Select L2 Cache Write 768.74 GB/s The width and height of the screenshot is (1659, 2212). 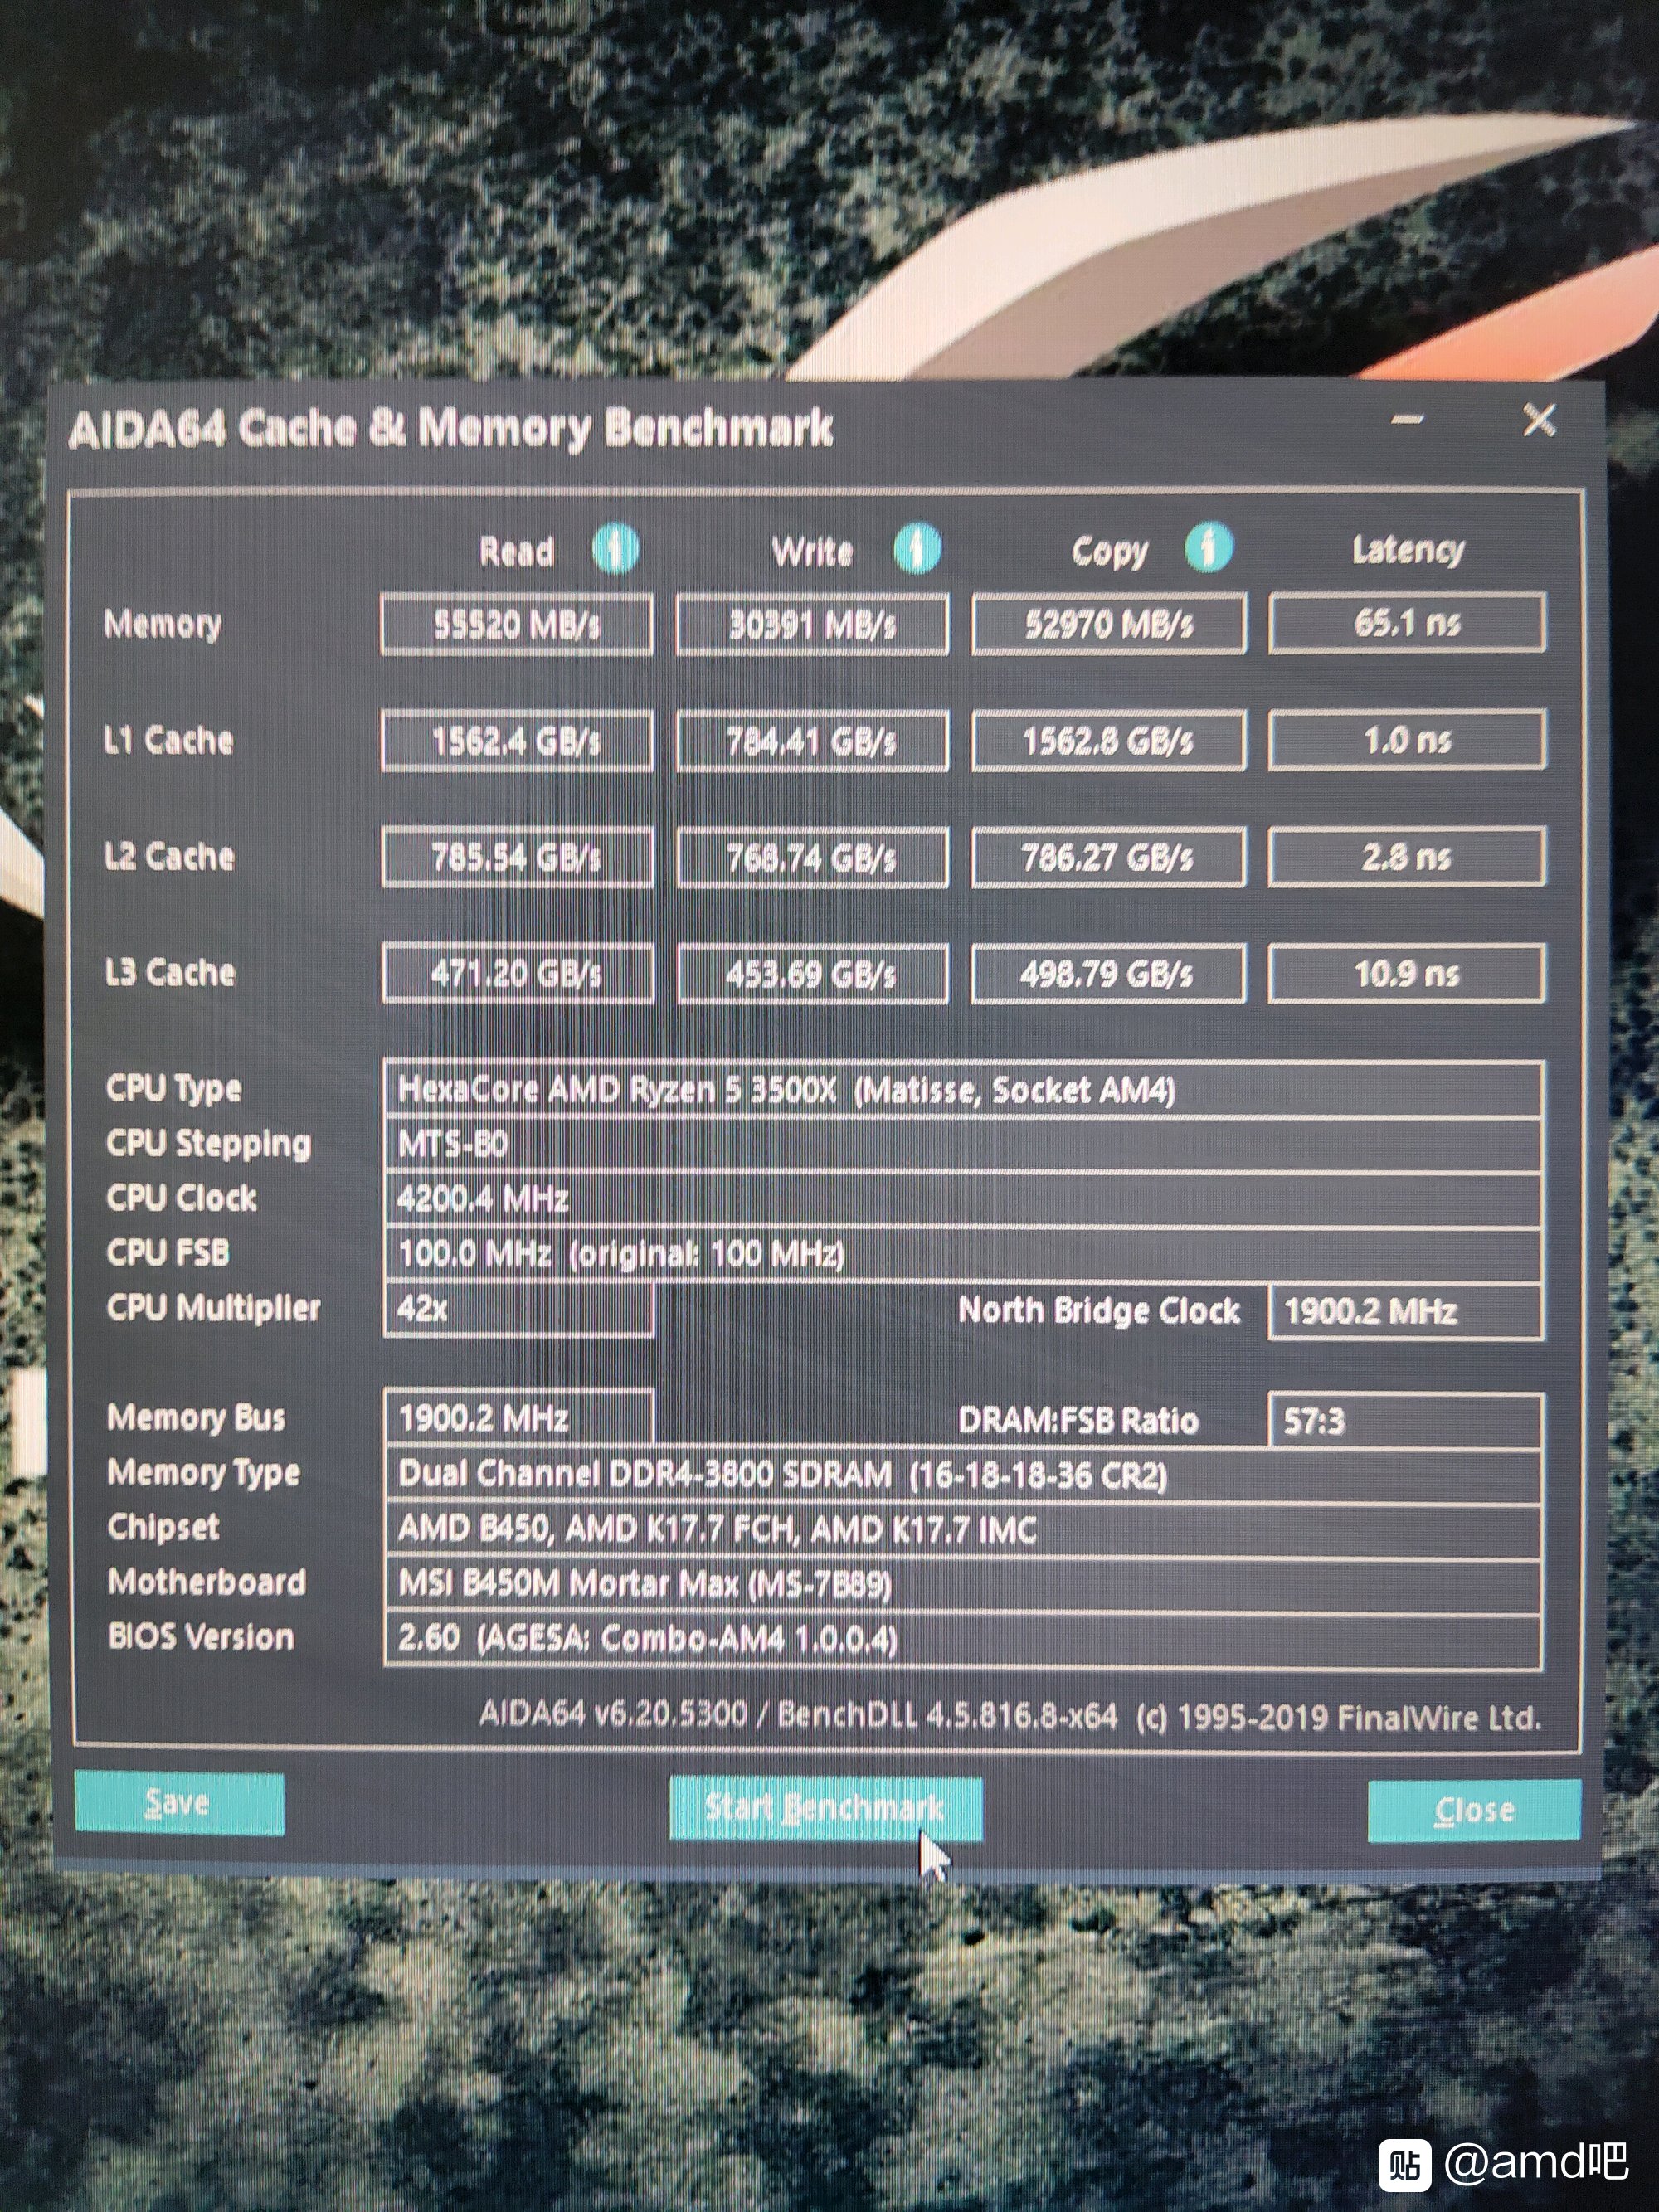pos(813,857)
